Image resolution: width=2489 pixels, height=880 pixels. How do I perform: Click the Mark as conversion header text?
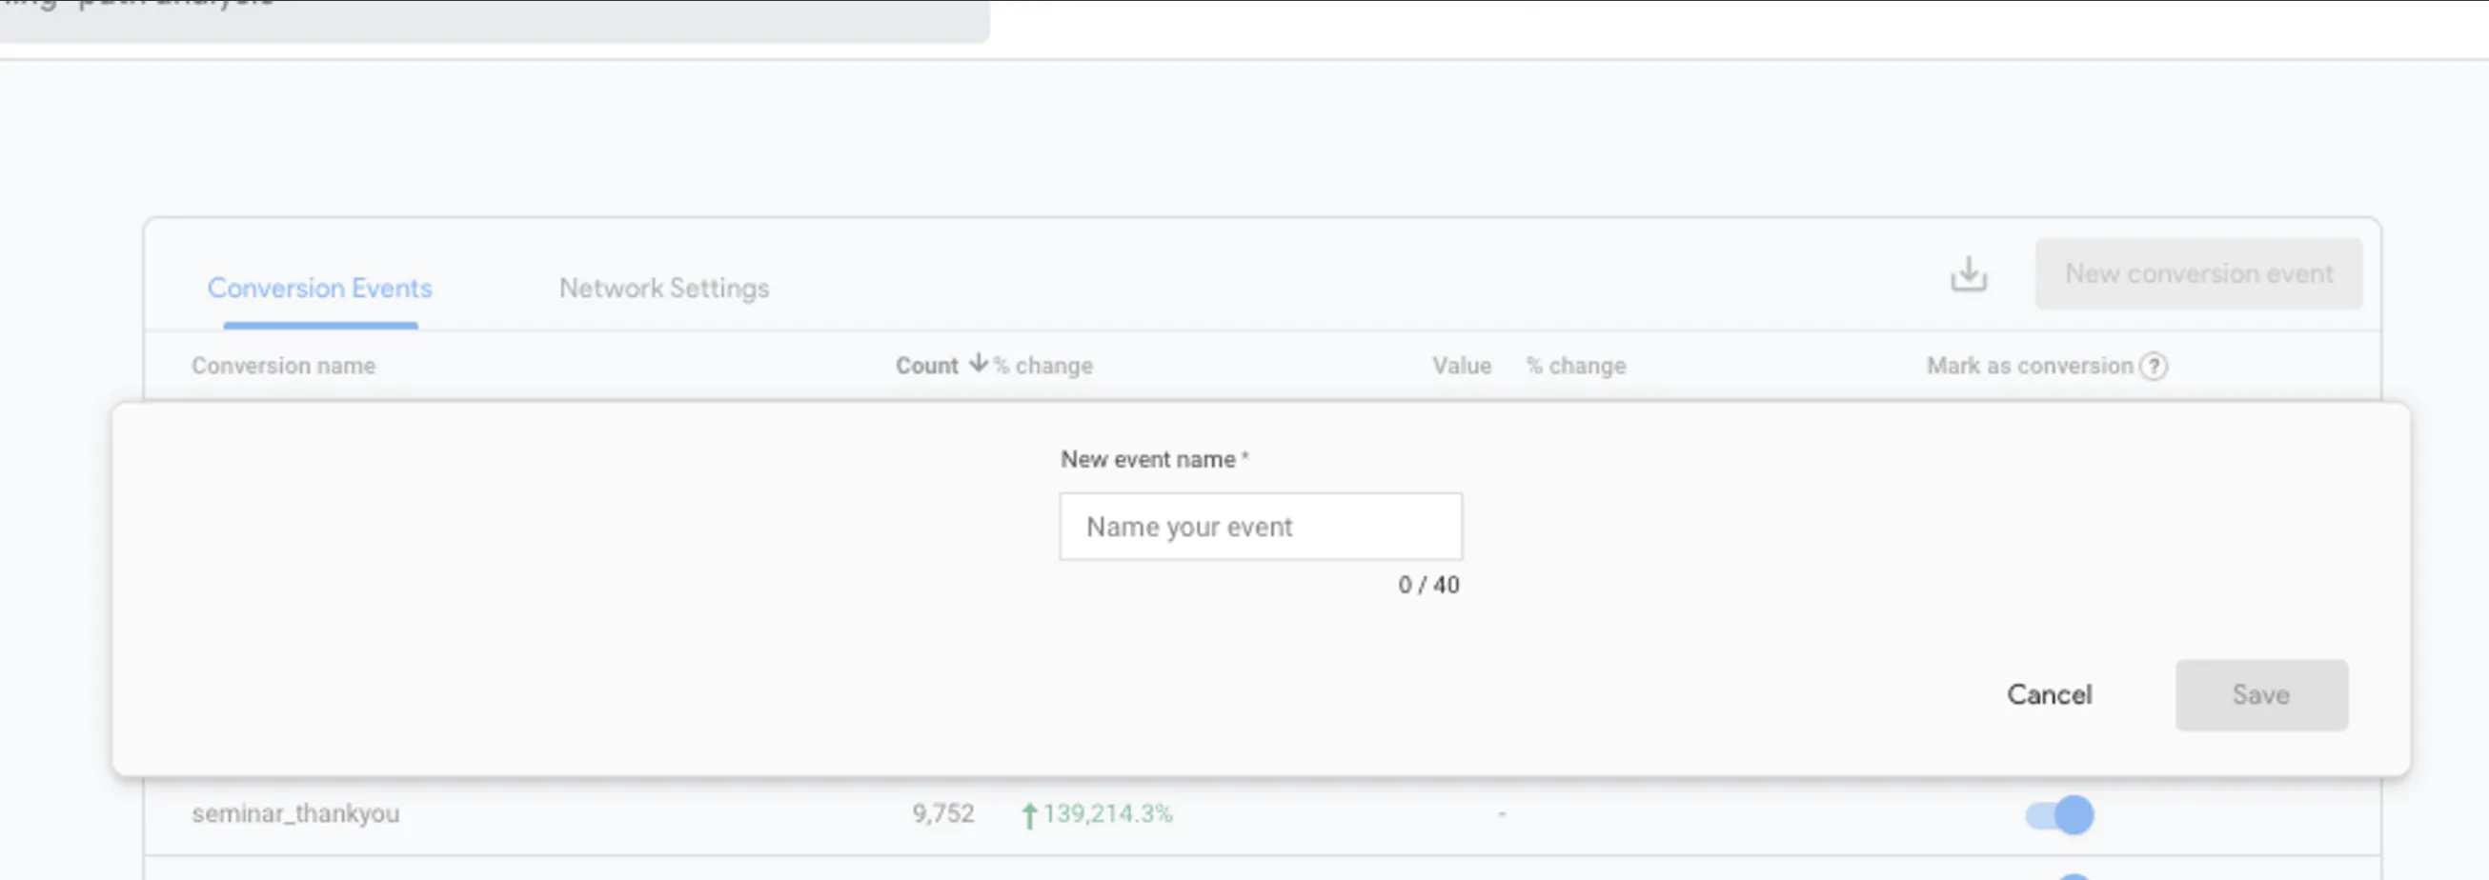[x=2029, y=366]
